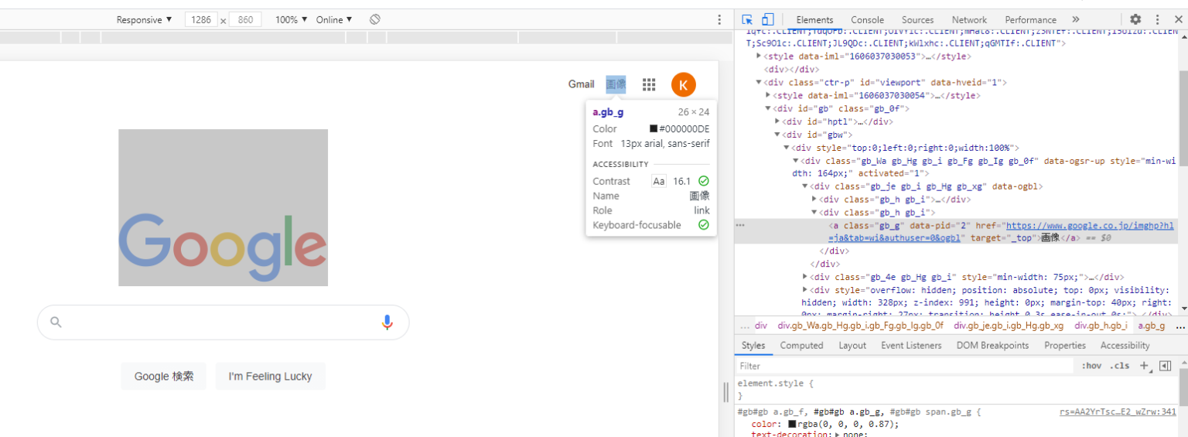Open the Online throttling dropdown

click(x=333, y=19)
